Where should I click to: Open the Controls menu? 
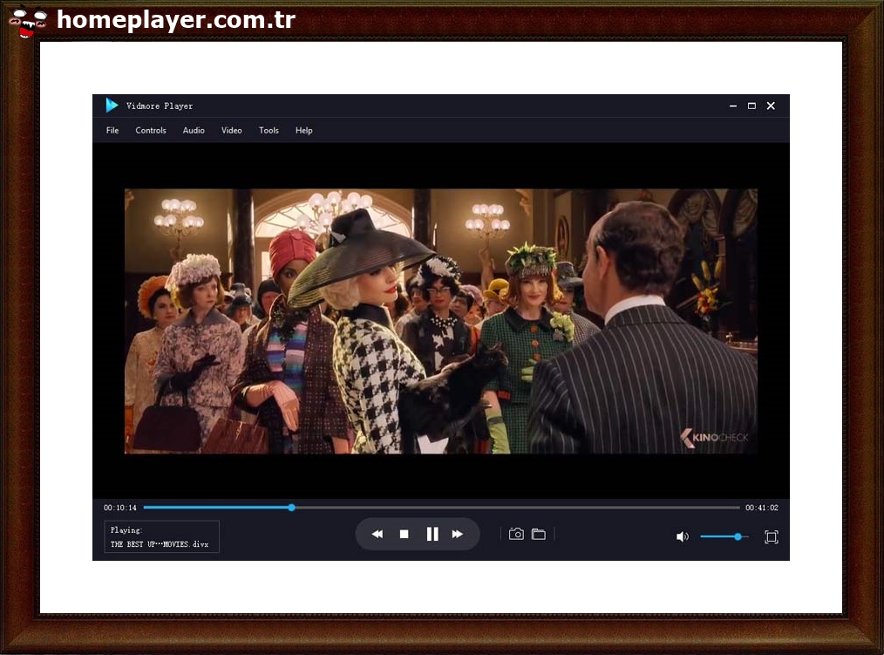(150, 130)
